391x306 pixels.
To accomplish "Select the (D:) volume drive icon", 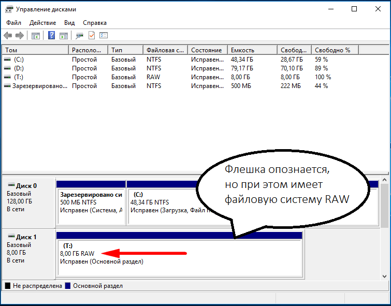I will pos(7,68).
